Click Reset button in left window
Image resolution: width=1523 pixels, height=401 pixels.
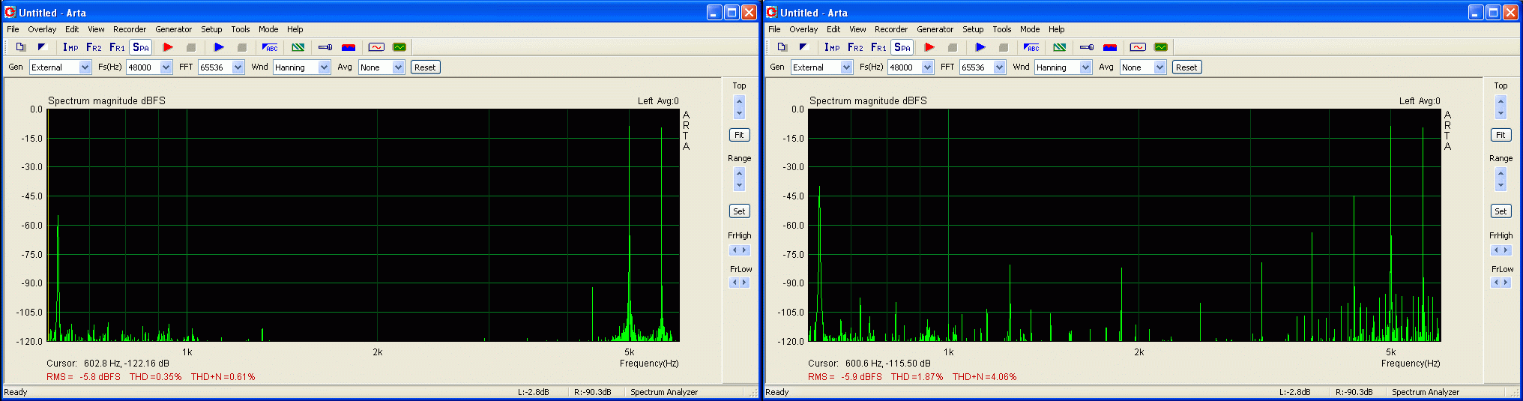tap(425, 67)
